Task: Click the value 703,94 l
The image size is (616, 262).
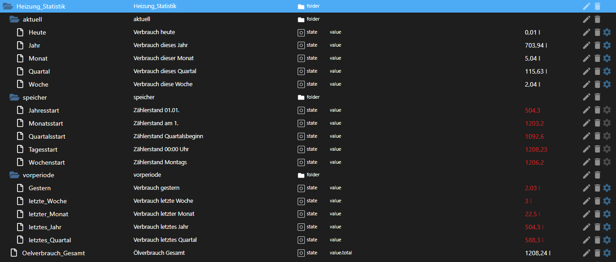Action: click(536, 45)
